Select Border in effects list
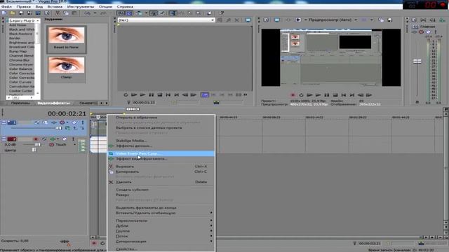The width and height of the screenshot is (449, 252). (x=15, y=38)
